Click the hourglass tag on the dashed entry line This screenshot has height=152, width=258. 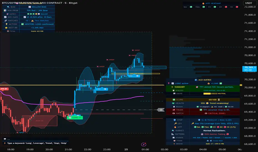(x=161, y=110)
